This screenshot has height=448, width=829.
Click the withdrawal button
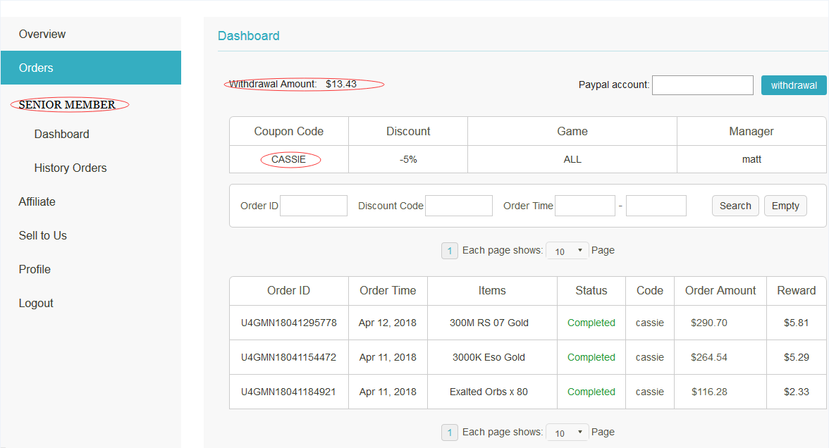click(x=794, y=85)
